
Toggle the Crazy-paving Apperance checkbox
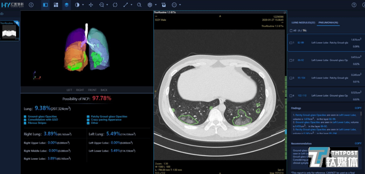[88, 119]
